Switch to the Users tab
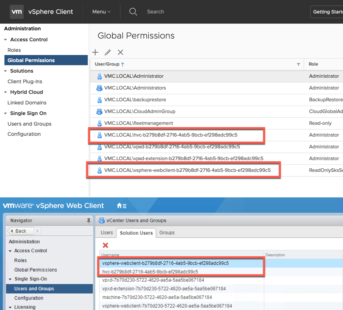This screenshot has height=310, width=343. pyautogui.click(x=107, y=233)
